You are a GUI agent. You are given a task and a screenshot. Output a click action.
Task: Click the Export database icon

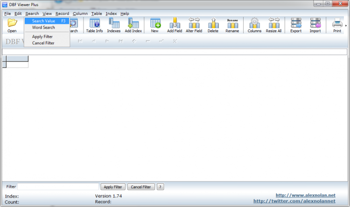(296, 25)
